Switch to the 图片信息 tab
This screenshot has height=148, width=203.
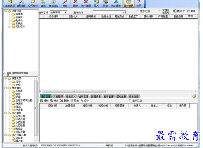121,96
